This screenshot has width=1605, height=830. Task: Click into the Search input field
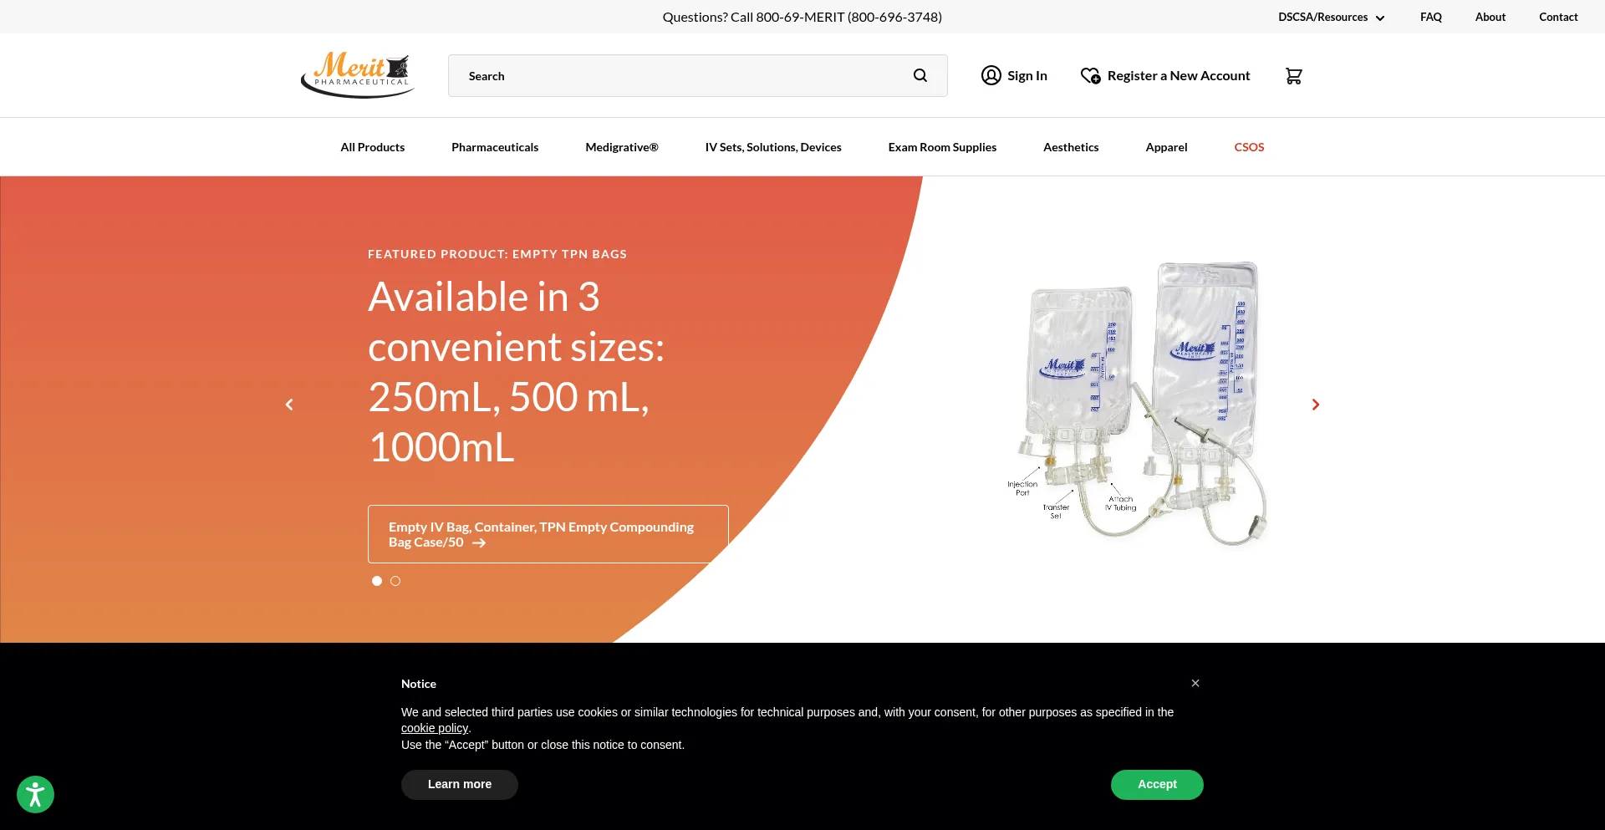pyautogui.click(x=677, y=76)
